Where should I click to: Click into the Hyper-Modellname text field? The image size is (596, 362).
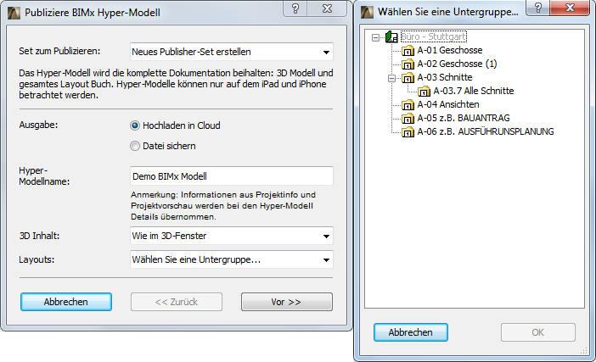pos(232,176)
